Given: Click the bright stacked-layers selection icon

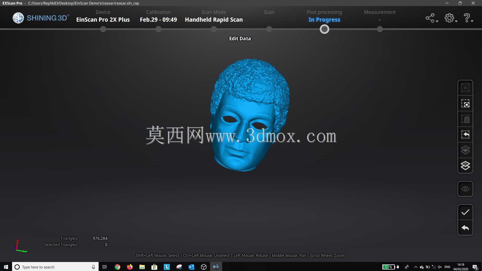Looking at the screenshot, I should tap(465, 166).
